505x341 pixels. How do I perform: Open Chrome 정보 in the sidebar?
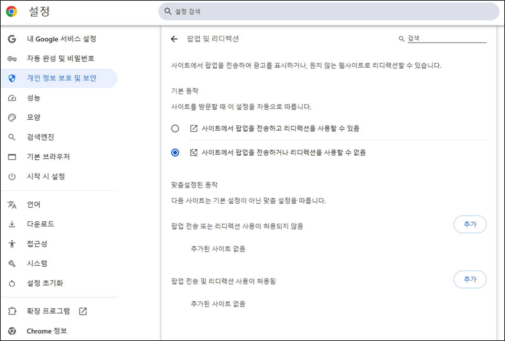47,331
